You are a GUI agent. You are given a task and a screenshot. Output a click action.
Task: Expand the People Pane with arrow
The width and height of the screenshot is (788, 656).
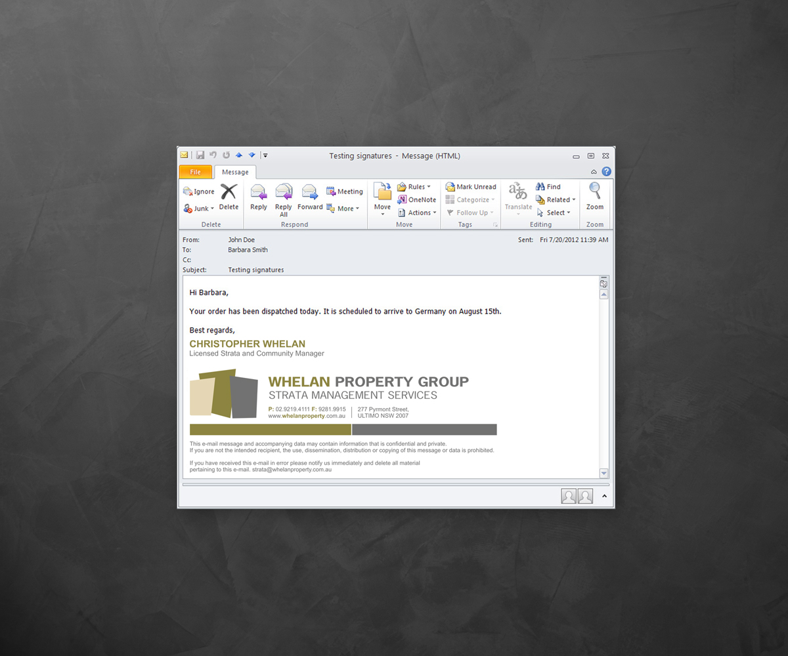pyautogui.click(x=604, y=496)
